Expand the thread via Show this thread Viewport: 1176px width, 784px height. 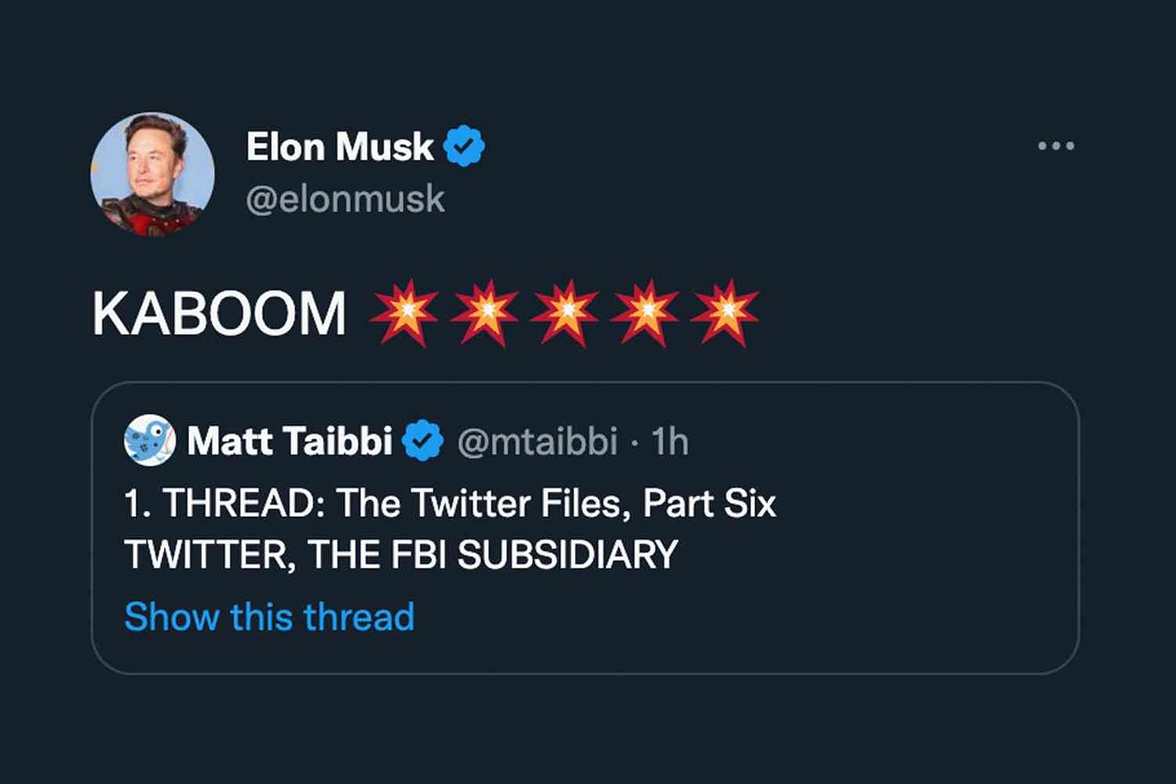click(268, 616)
